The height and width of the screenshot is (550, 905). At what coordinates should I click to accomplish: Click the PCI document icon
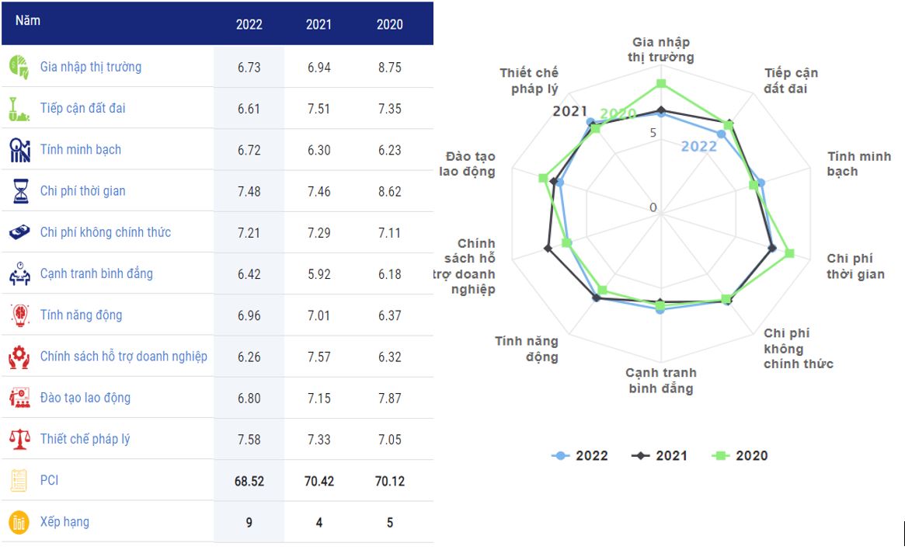19,481
